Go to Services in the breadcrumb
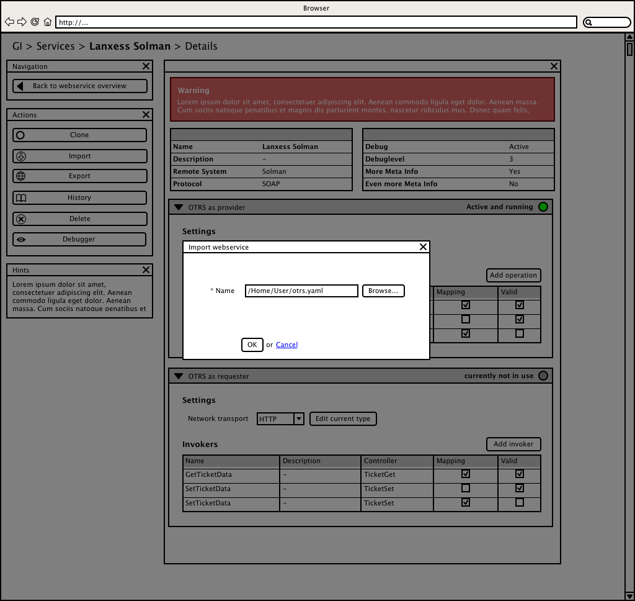The image size is (635, 601). pyautogui.click(x=55, y=47)
